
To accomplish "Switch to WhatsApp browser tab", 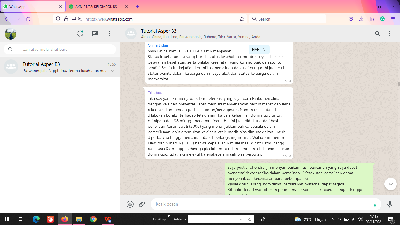I will tap(32, 6).
